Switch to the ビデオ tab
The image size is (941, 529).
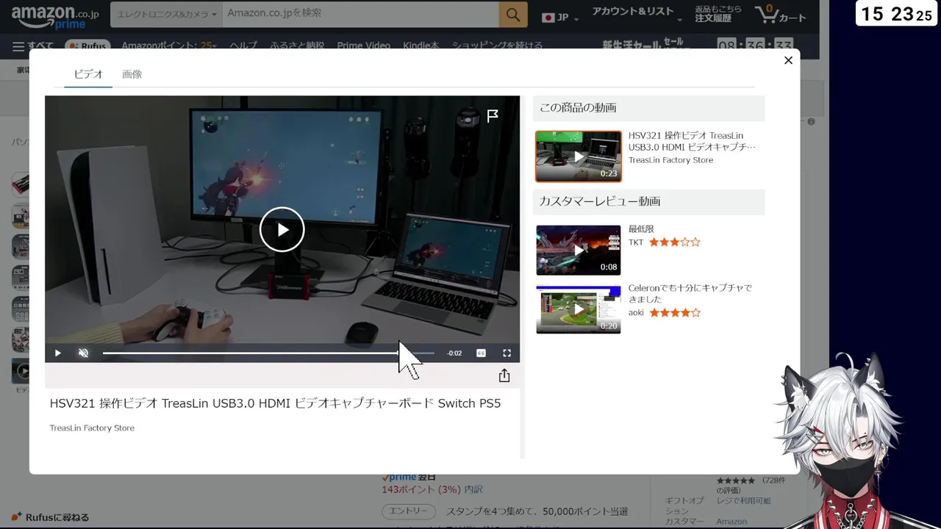click(88, 74)
